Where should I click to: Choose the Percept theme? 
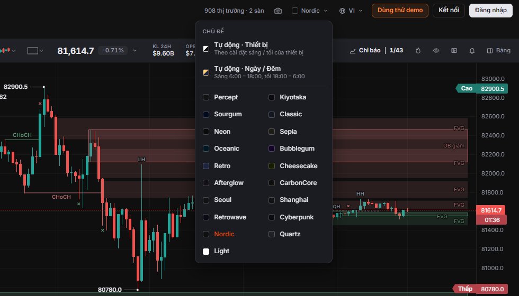click(220, 97)
